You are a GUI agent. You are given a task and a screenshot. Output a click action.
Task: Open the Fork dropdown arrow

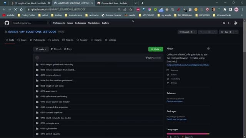215,32
